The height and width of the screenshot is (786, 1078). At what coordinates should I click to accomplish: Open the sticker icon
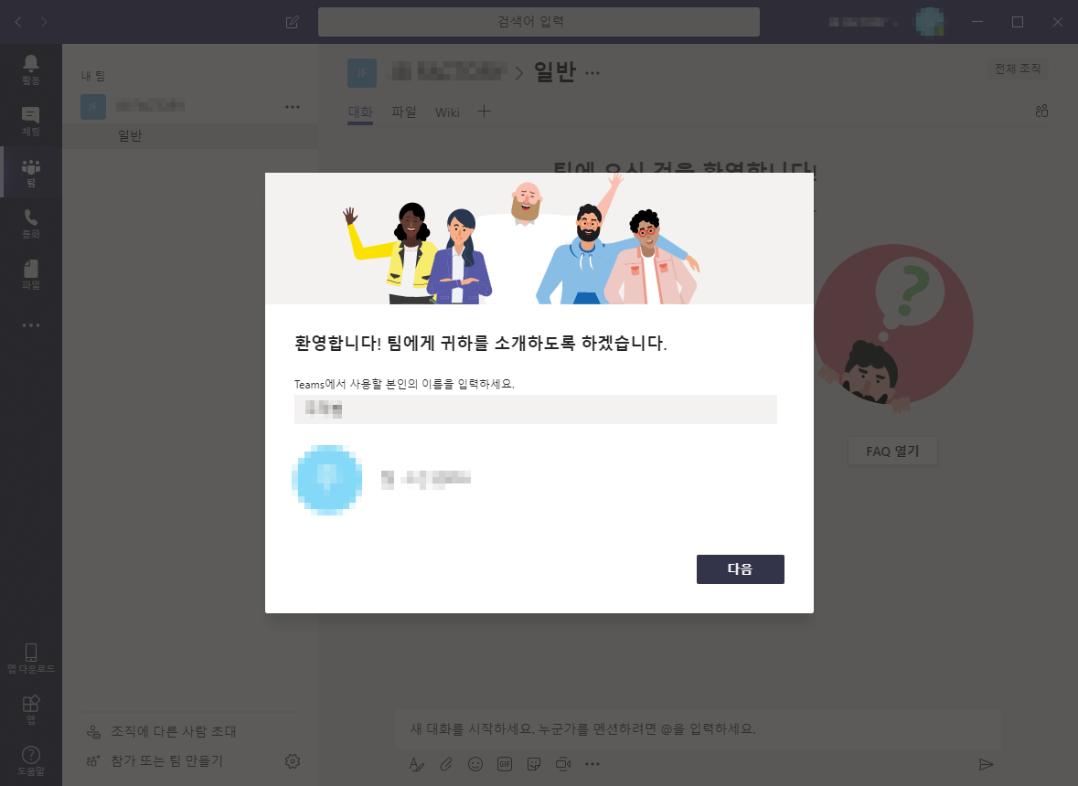click(533, 764)
